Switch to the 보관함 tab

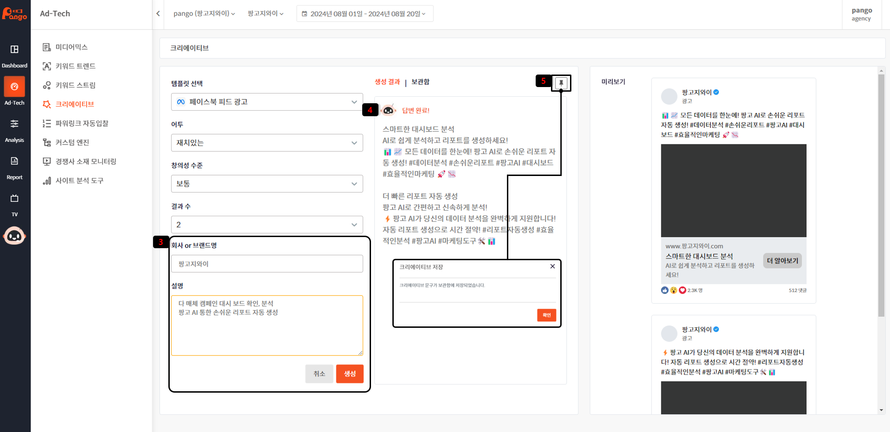(x=420, y=82)
